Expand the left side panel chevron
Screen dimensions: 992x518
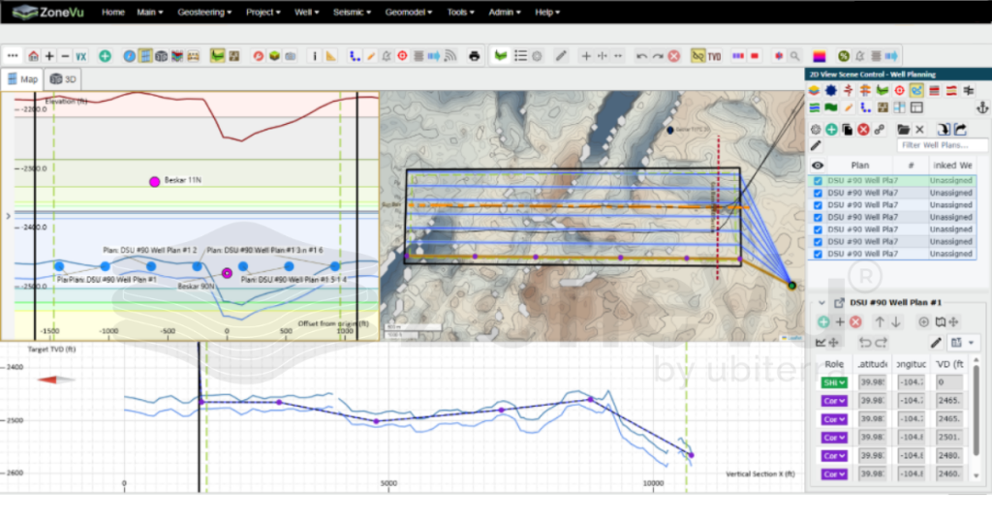8,216
